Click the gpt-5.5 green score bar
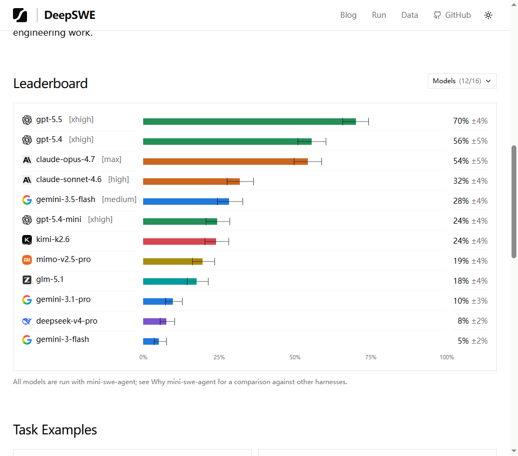518x456 pixels. [x=250, y=122]
